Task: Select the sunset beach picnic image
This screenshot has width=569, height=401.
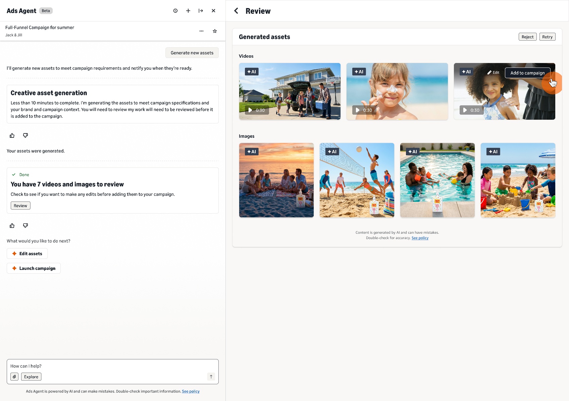Action: tap(276, 180)
